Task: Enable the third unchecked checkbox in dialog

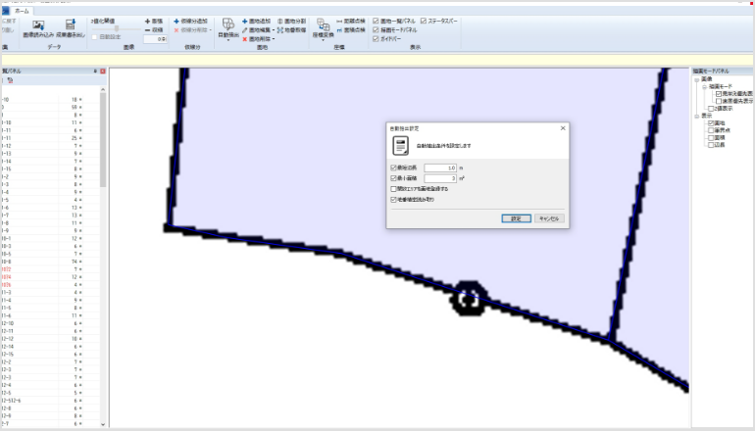Action: click(x=394, y=189)
